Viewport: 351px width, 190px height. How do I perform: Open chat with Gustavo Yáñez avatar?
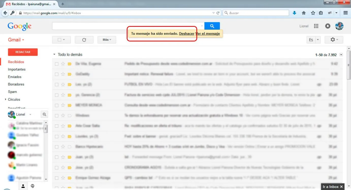click(x=11, y=135)
